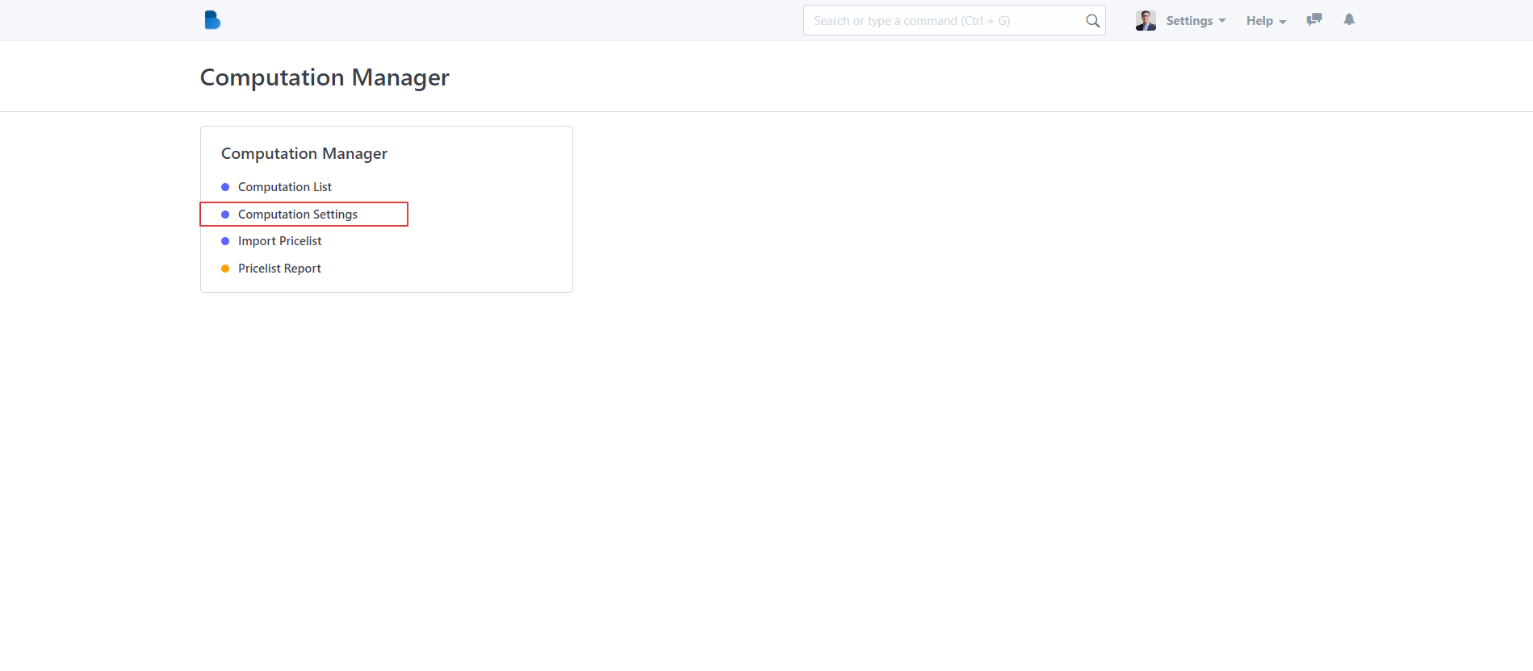
Task: Click the caret arrow next to Help
Action: (1283, 22)
